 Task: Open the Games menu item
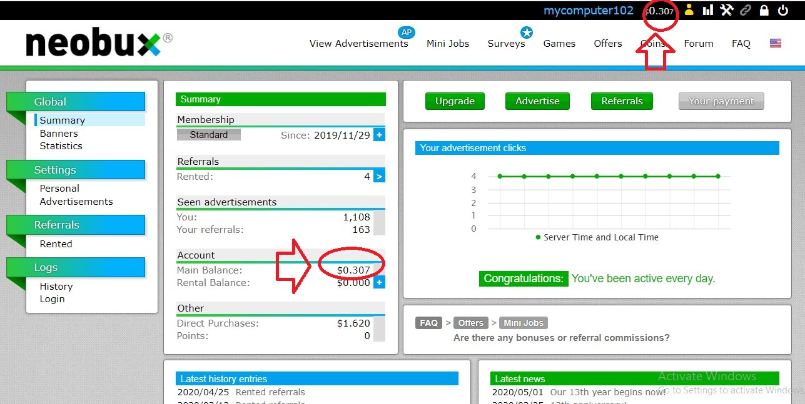tap(559, 44)
